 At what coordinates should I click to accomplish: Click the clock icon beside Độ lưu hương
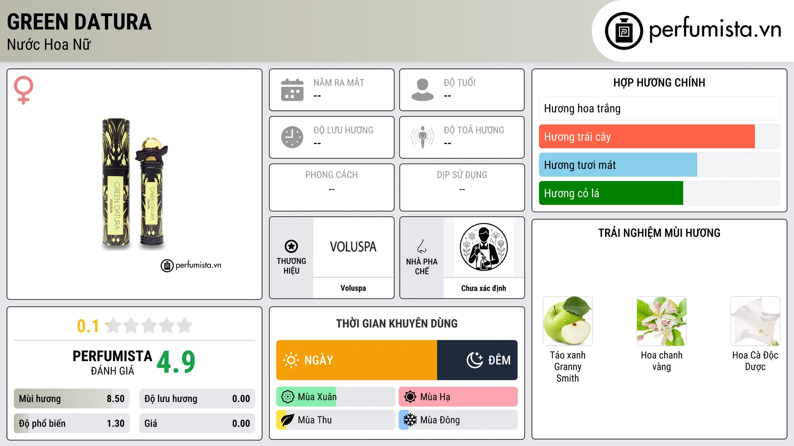pyautogui.click(x=292, y=137)
